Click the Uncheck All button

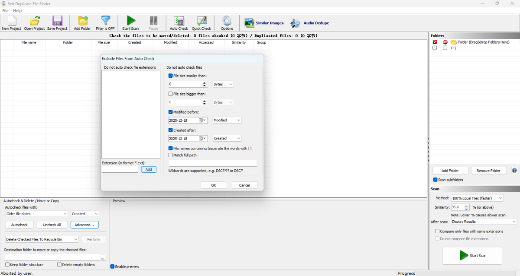(x=52, y=225)
